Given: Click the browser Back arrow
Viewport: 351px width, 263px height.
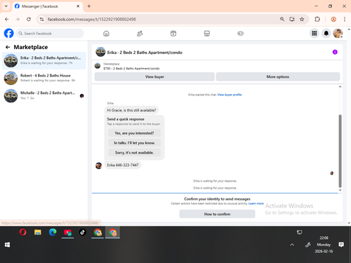Looking at the screenshot, I should (x=7, y=19).
